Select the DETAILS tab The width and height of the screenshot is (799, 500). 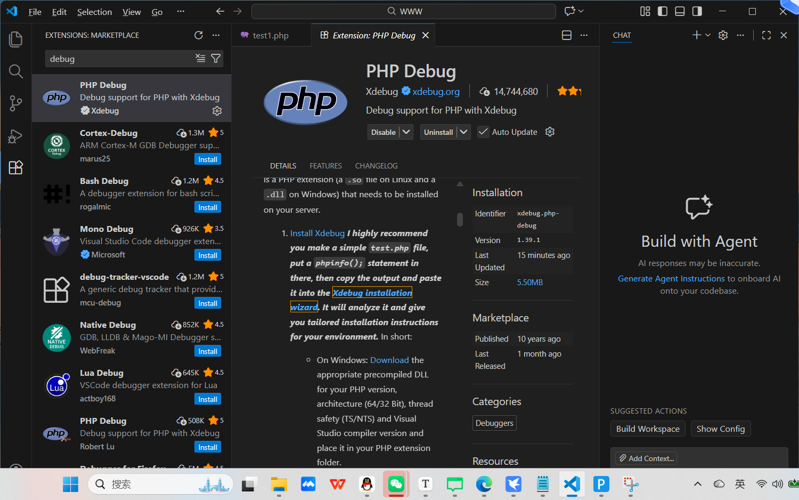pyautogui.click(x=283, y=166)
